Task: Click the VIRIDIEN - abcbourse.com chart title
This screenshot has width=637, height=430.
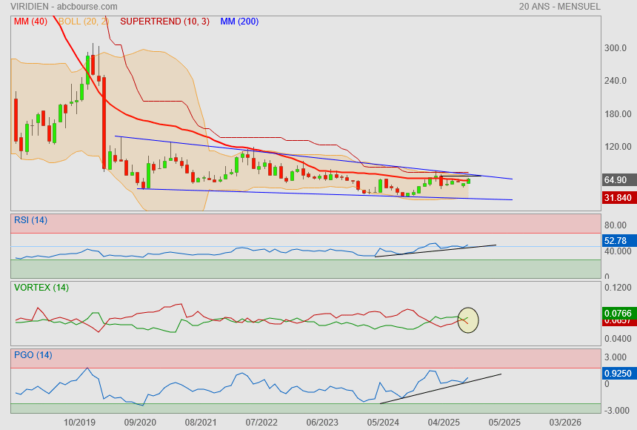Action: tap(64, 7)
